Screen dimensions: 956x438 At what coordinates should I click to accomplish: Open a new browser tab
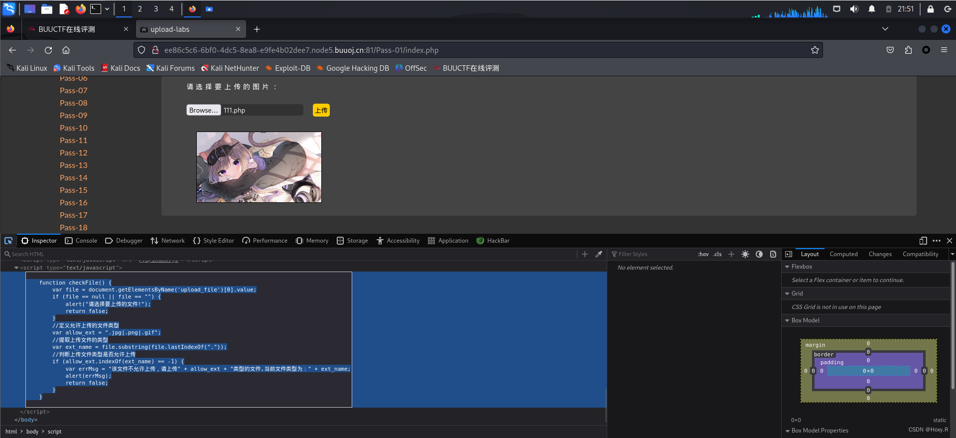(x=257, y=29)
